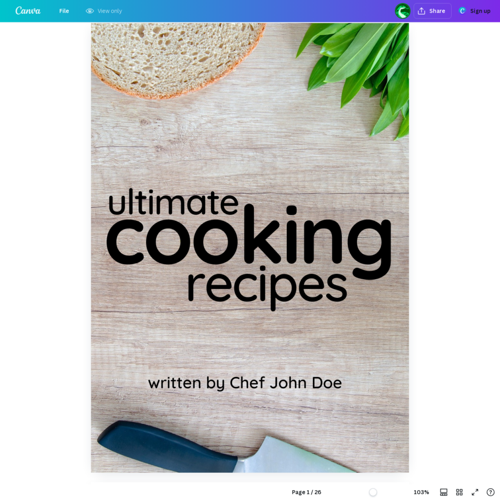Screen dimensions: 500x500
Task: Open the scroll view pages icon
Action: pos(443,492)
